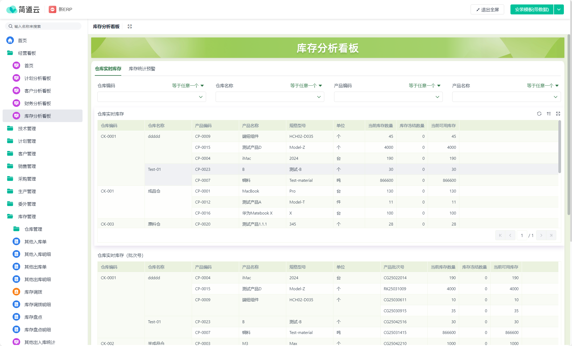Click the 新ERP workspace icon
Viewport: 572px width, 346px height.
(52, 9)
